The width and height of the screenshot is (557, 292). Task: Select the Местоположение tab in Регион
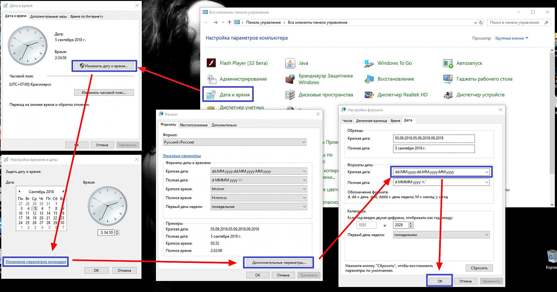pos(194,125)
